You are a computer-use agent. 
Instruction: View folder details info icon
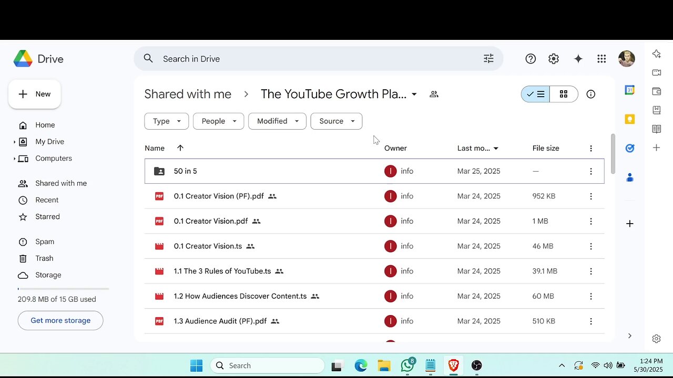591,94
